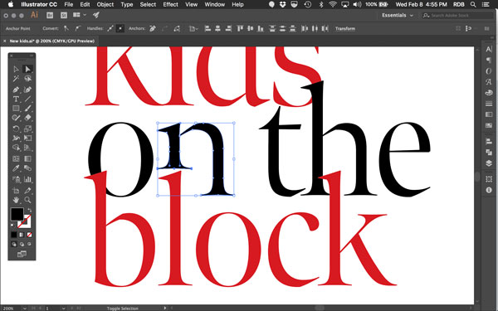Apply Gradient mode button
The image size is (498, 311).
click(x=22, y=235)
